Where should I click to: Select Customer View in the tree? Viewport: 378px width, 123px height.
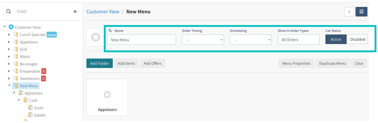point(28,27)
